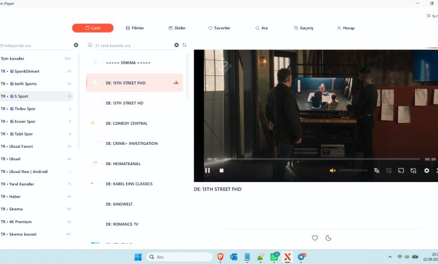Open the Diziler tab
Image resolution: width=438 pixels, height=264 pixels.
point(177,28)
